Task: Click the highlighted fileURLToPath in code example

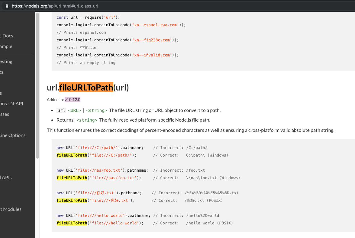Action: tap(72, 155)
